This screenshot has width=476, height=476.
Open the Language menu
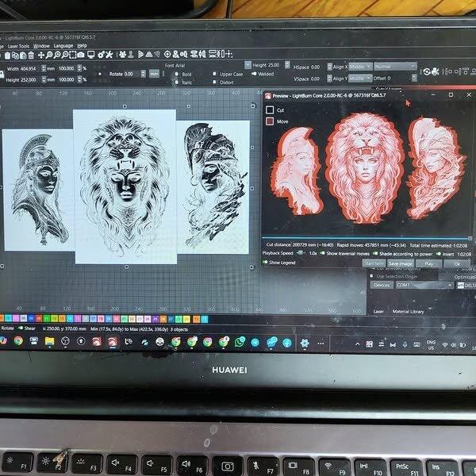63,46
